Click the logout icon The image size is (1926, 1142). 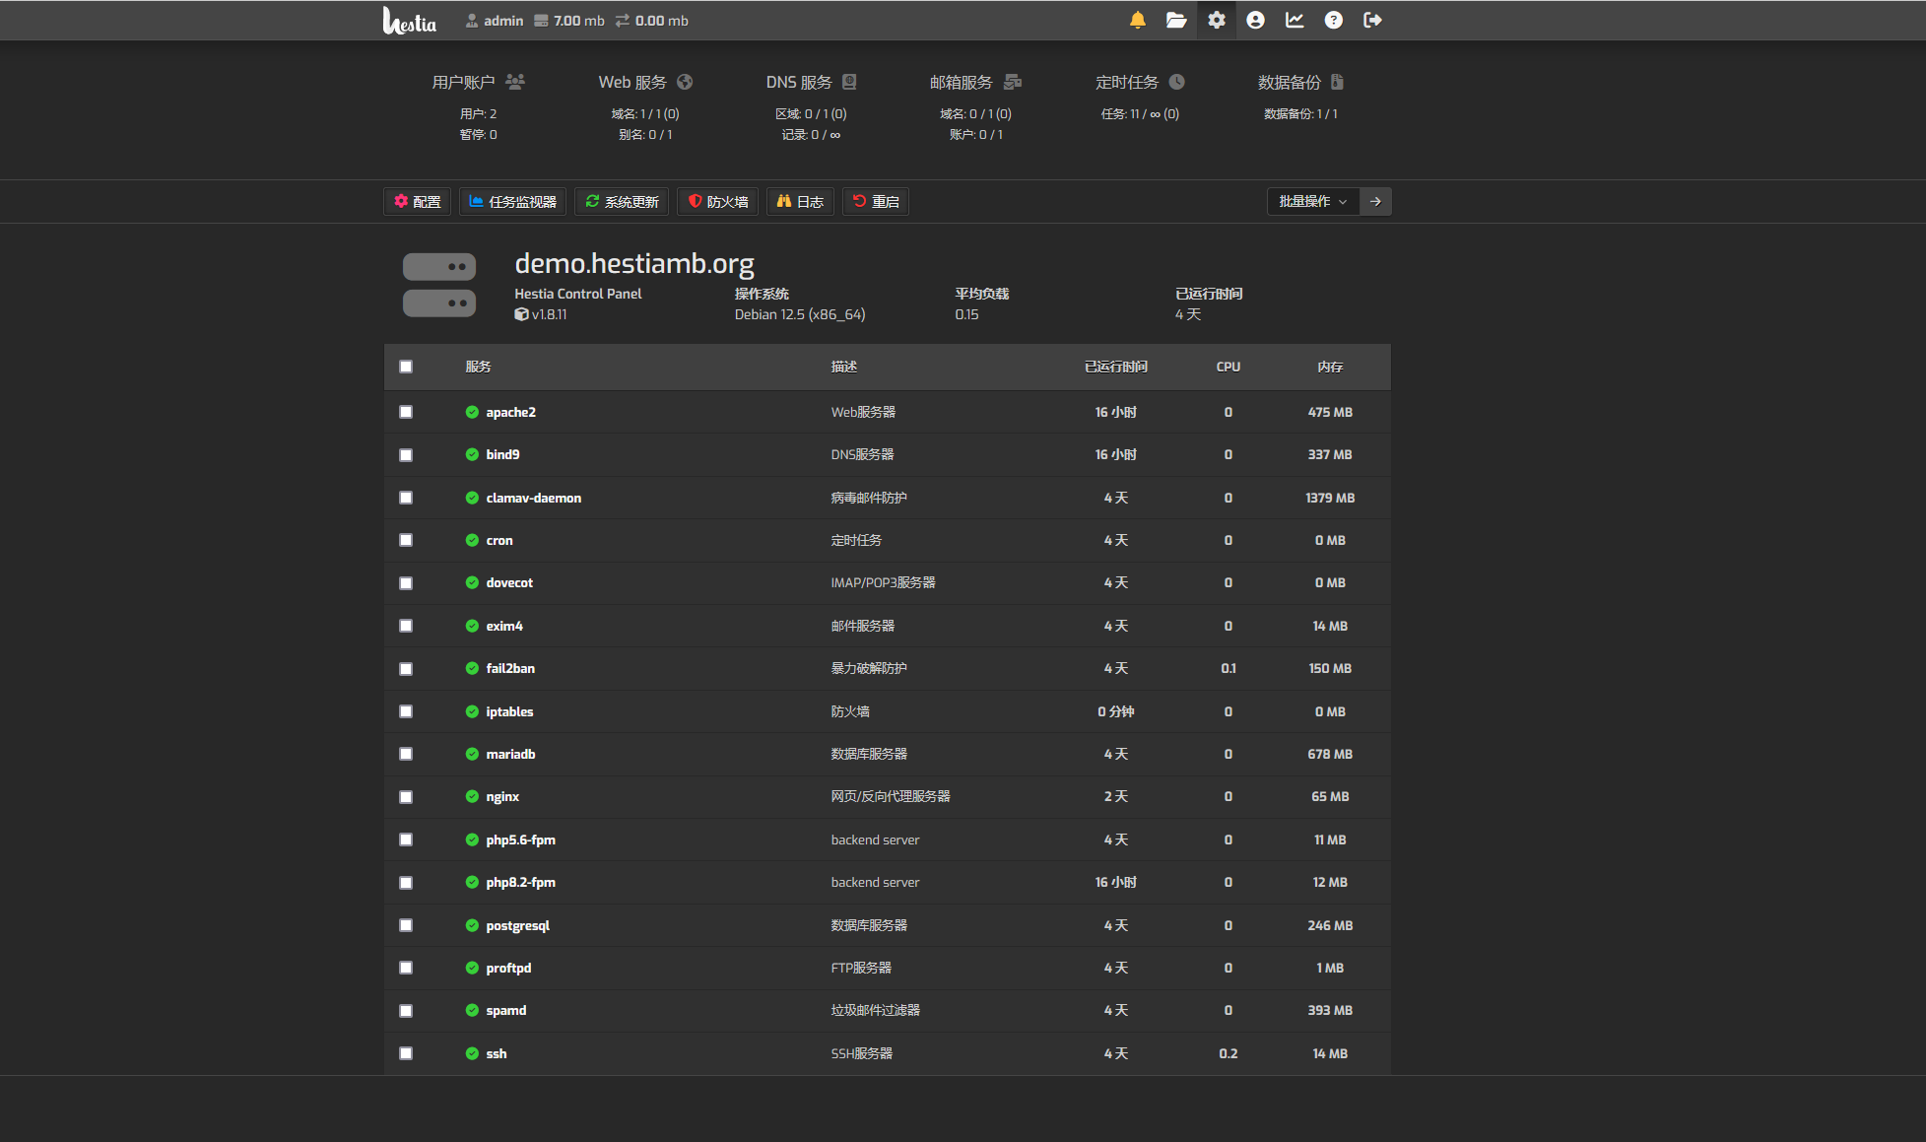[1372, 20]
